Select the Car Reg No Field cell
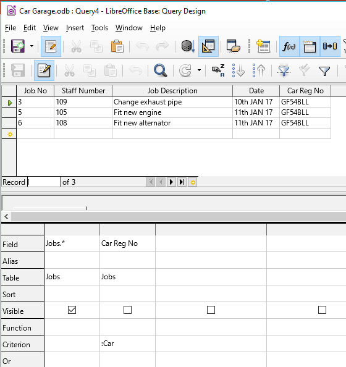 click(127, 243)
